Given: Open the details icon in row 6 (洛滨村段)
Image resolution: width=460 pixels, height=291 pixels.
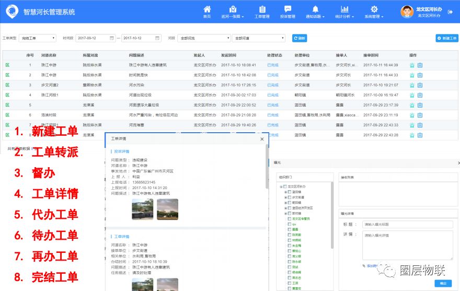Looking at the screenshot, I should (420, 115).
